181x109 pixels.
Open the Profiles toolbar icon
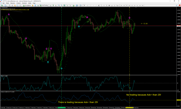[x=5, y=5]
